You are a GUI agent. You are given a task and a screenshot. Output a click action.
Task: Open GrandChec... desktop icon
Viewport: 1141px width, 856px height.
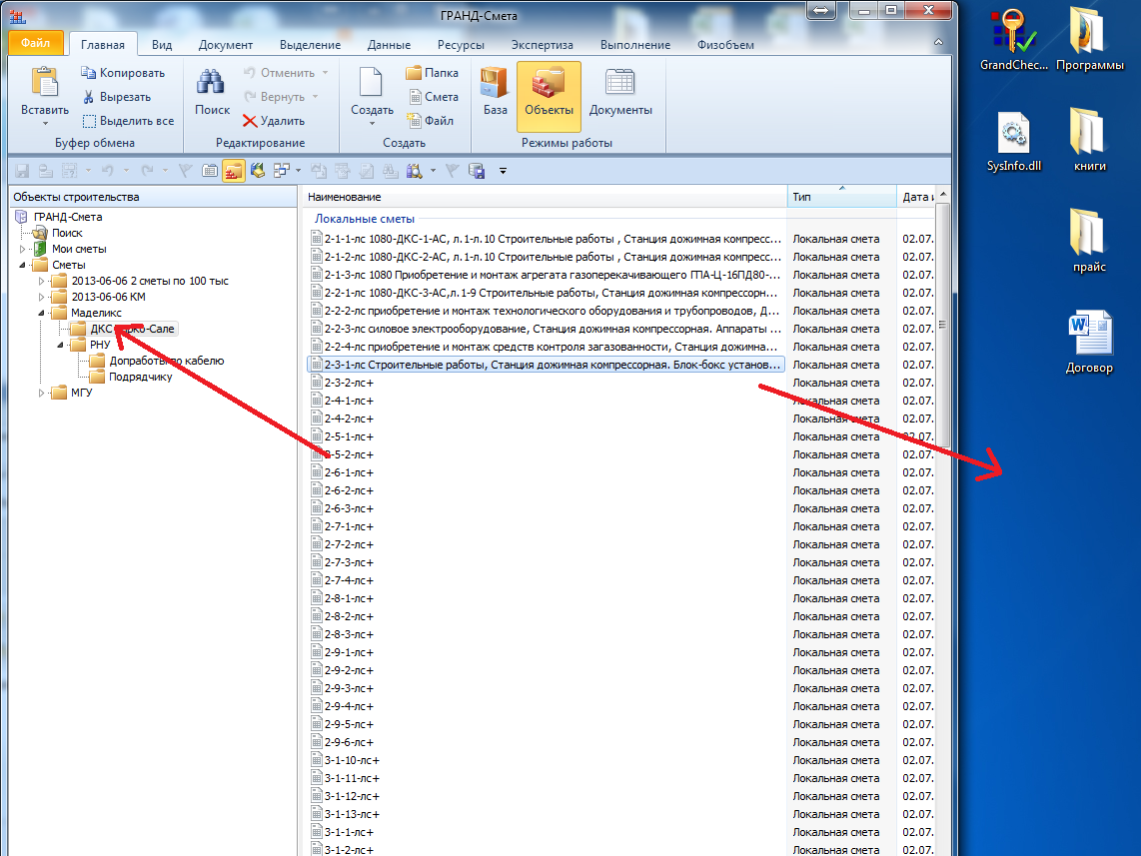1014,41
